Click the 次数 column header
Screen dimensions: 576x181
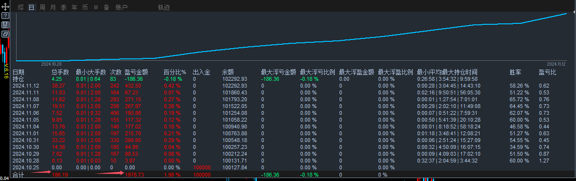(116, 72)
